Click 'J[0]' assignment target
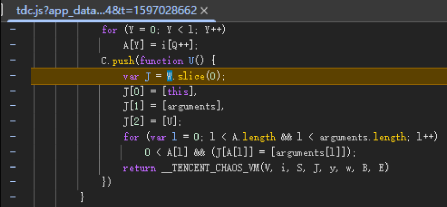 click(134, 92)
